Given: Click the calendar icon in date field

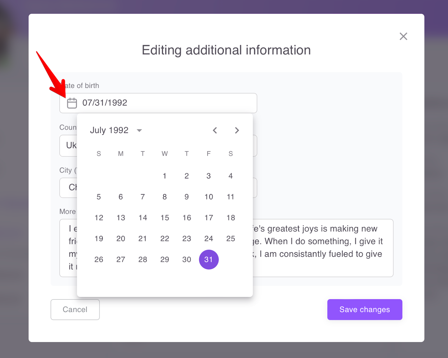Looking at the screenshot, I should point(72,103).
